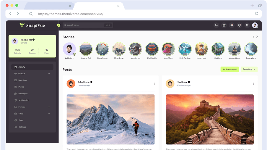The height and width of the screenshot is (150, 267).
Task: Toggle dark mode with the moon icon
Action: click(x=216, y=25)
